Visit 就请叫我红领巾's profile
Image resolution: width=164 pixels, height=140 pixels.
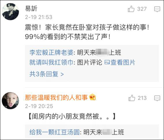(x=51, y=62)
